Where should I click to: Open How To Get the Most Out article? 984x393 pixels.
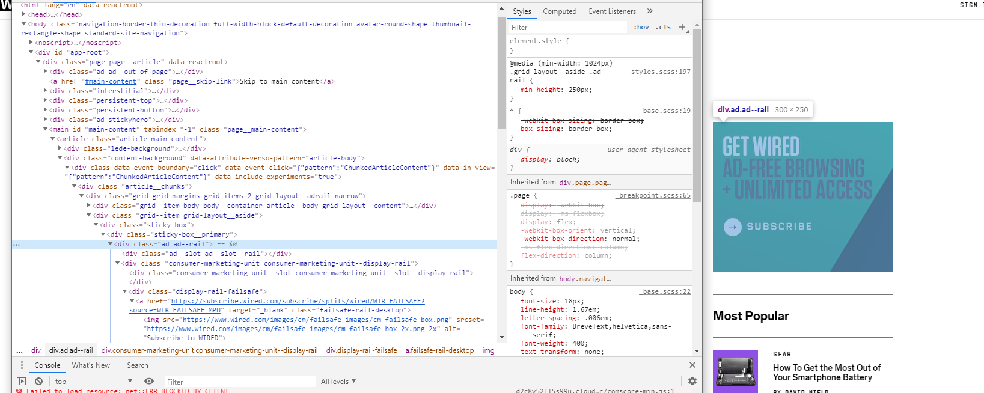coord(827,373)
